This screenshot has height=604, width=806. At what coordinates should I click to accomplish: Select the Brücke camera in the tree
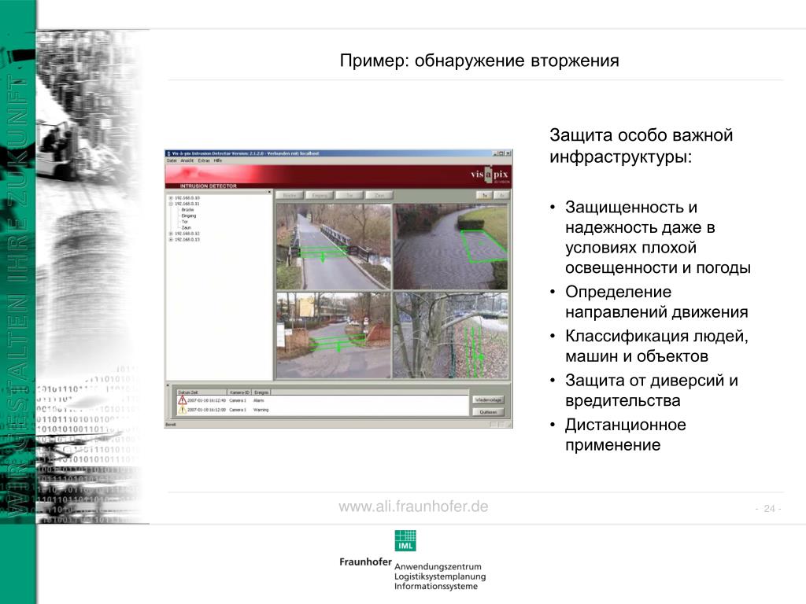tap(187, 210)
